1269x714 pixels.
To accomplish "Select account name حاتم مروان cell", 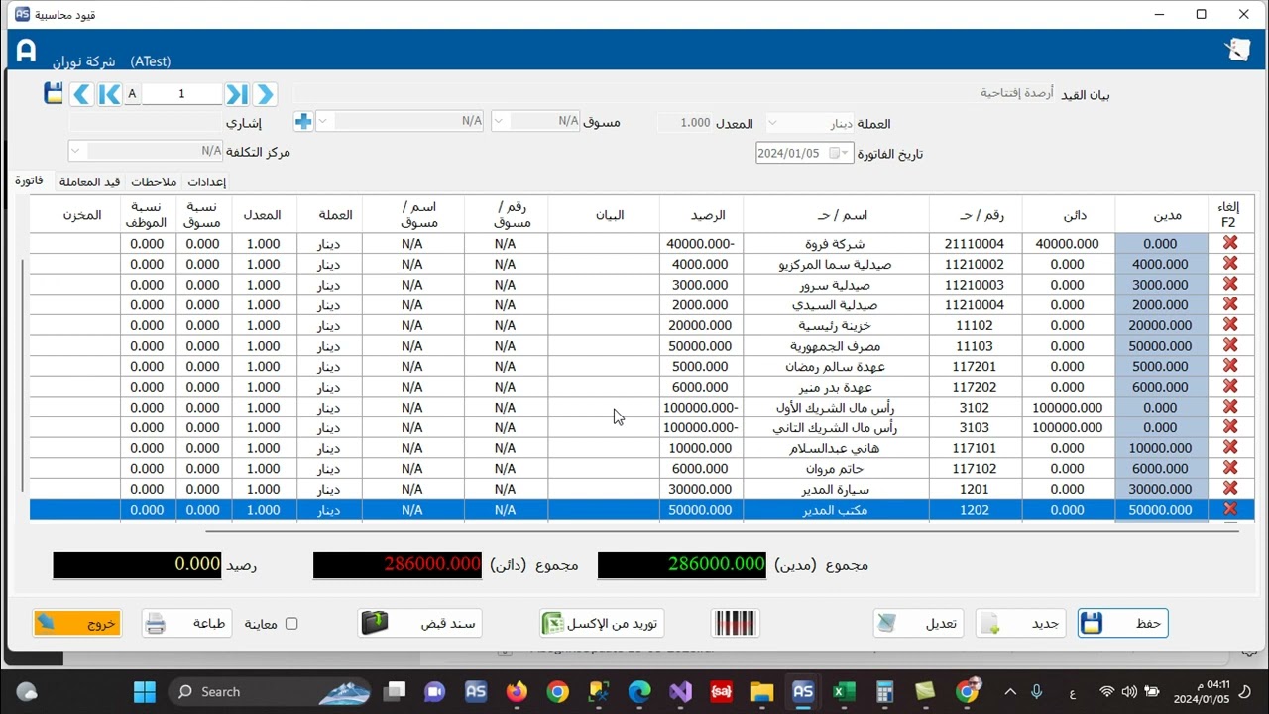I will pos(836,468).
